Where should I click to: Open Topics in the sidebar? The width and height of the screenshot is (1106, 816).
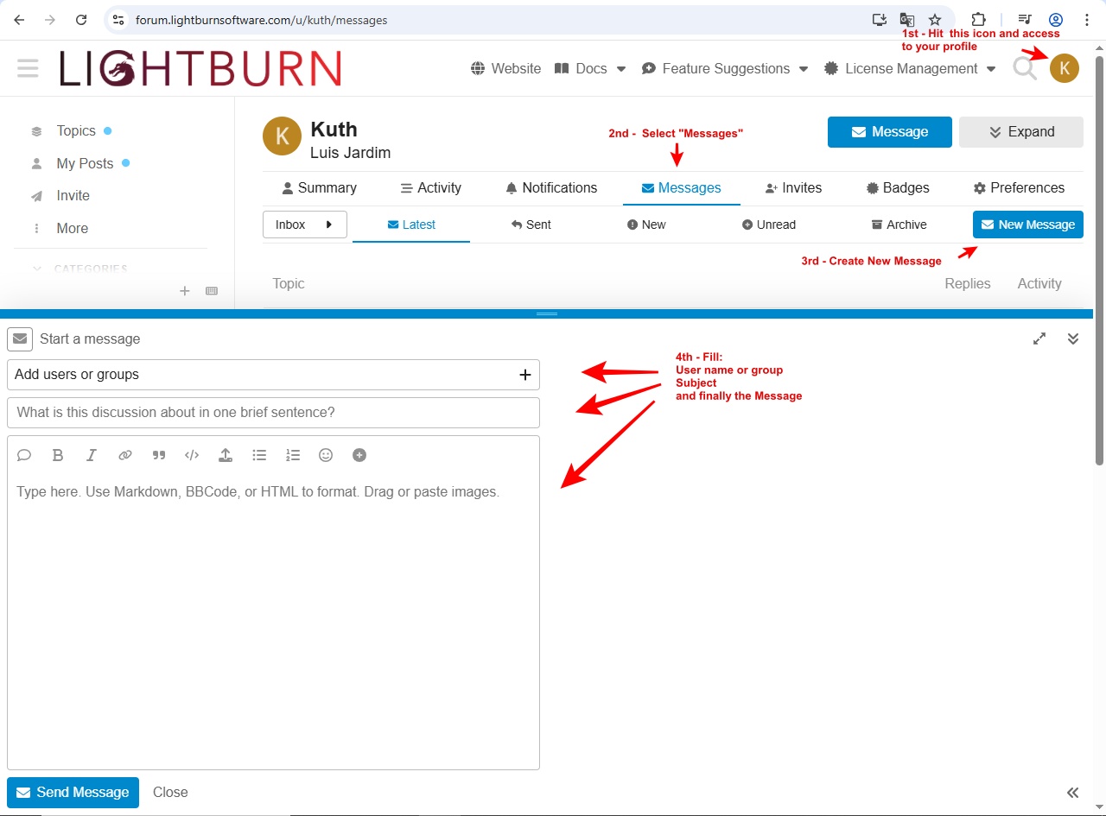76,131
